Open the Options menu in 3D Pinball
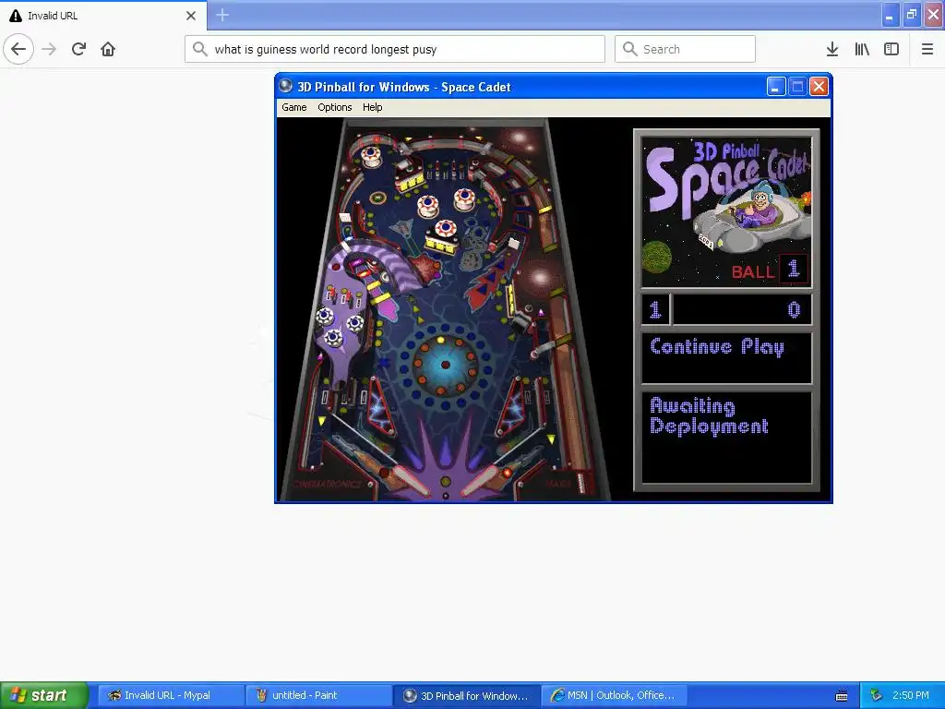The height and width of the screenshot is (709, 945). (x=334, y=107)
